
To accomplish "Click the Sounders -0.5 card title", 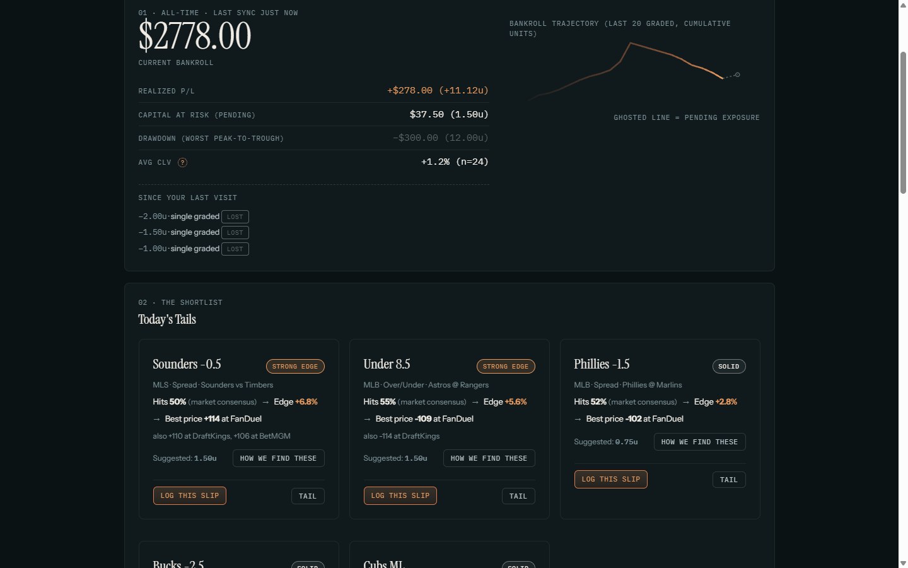I will point(187,364).
